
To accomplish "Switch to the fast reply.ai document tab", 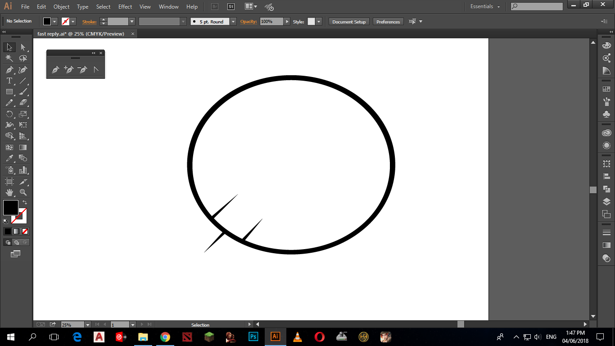I will (81, 34).
